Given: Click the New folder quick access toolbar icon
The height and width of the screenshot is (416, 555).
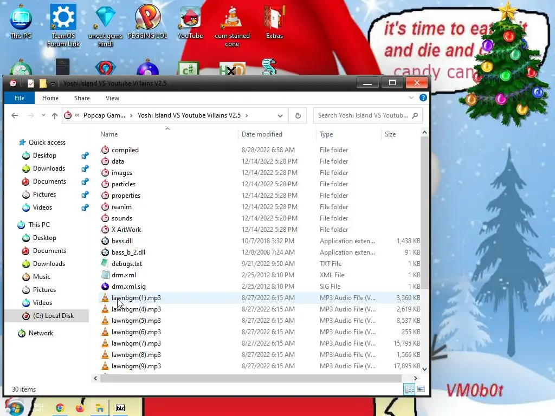Looking at the screenshot, I should 43,83.
